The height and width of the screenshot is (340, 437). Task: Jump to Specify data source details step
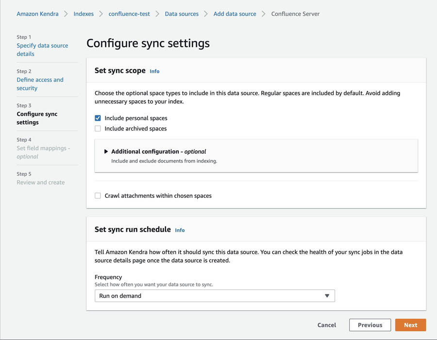tap(42, 49)
